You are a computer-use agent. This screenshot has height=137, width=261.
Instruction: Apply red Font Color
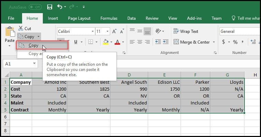[117, 42]
